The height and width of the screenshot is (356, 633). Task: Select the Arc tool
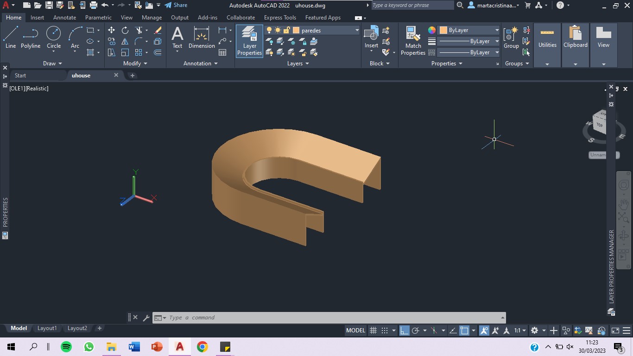point(75,37)
